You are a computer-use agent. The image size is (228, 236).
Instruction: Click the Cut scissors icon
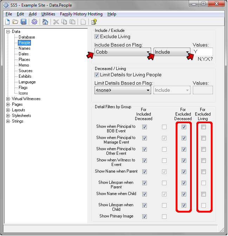56,22
